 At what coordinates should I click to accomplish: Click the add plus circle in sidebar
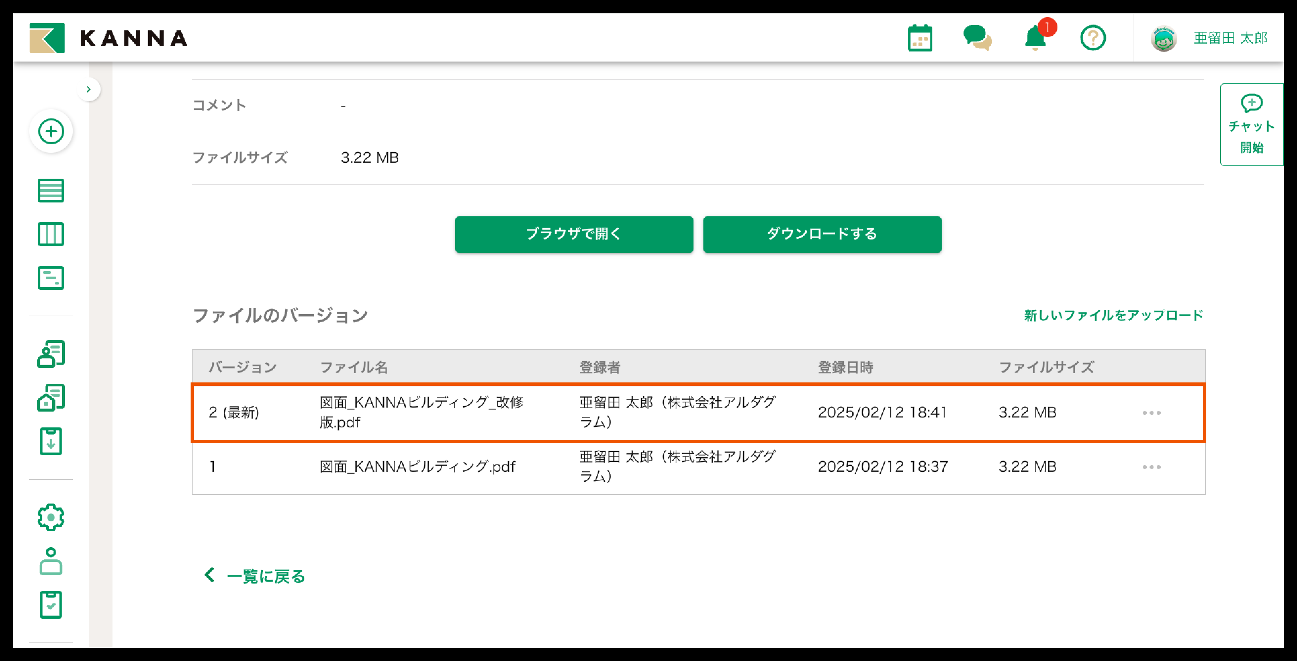pyautogui.click(x=51, y=132)
